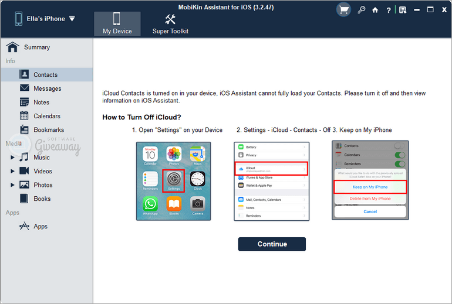The image size is (452, 304).
Task: Close the MobiKin Assistant window
Action: point(444,10)
